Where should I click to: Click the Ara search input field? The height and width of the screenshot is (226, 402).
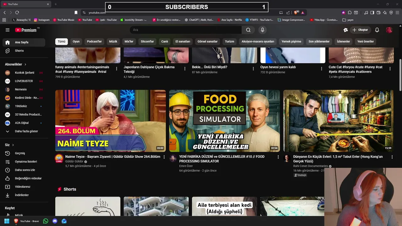(x=186, y=30)
